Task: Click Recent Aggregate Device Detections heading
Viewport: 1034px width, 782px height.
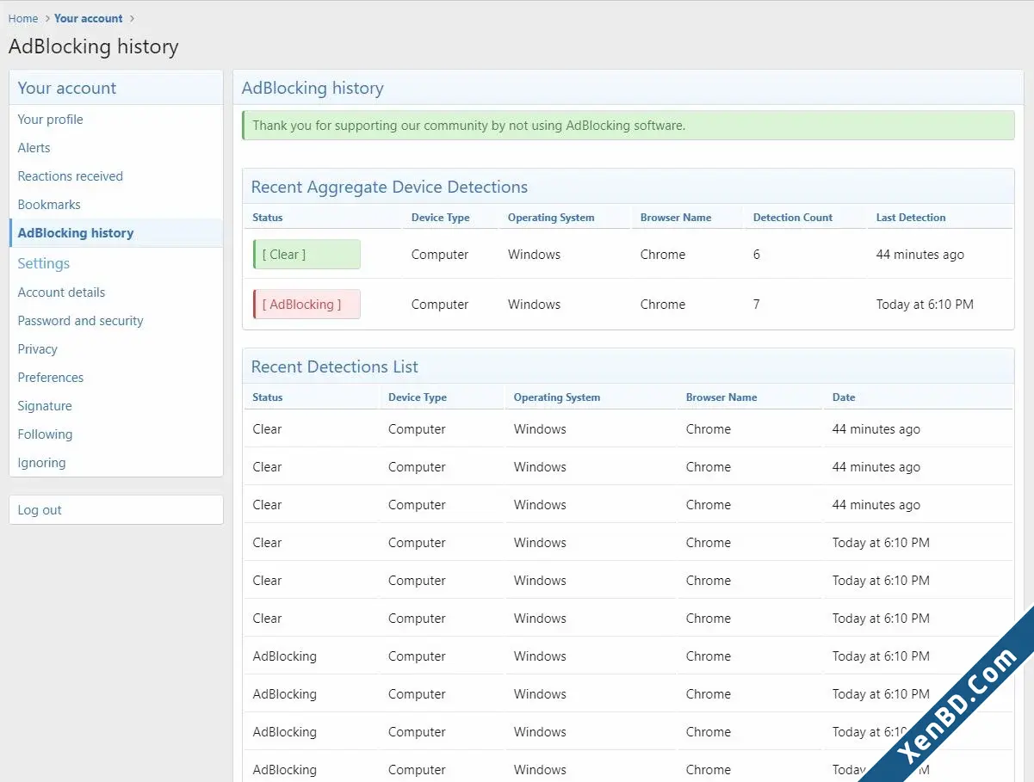Action: 389,187
